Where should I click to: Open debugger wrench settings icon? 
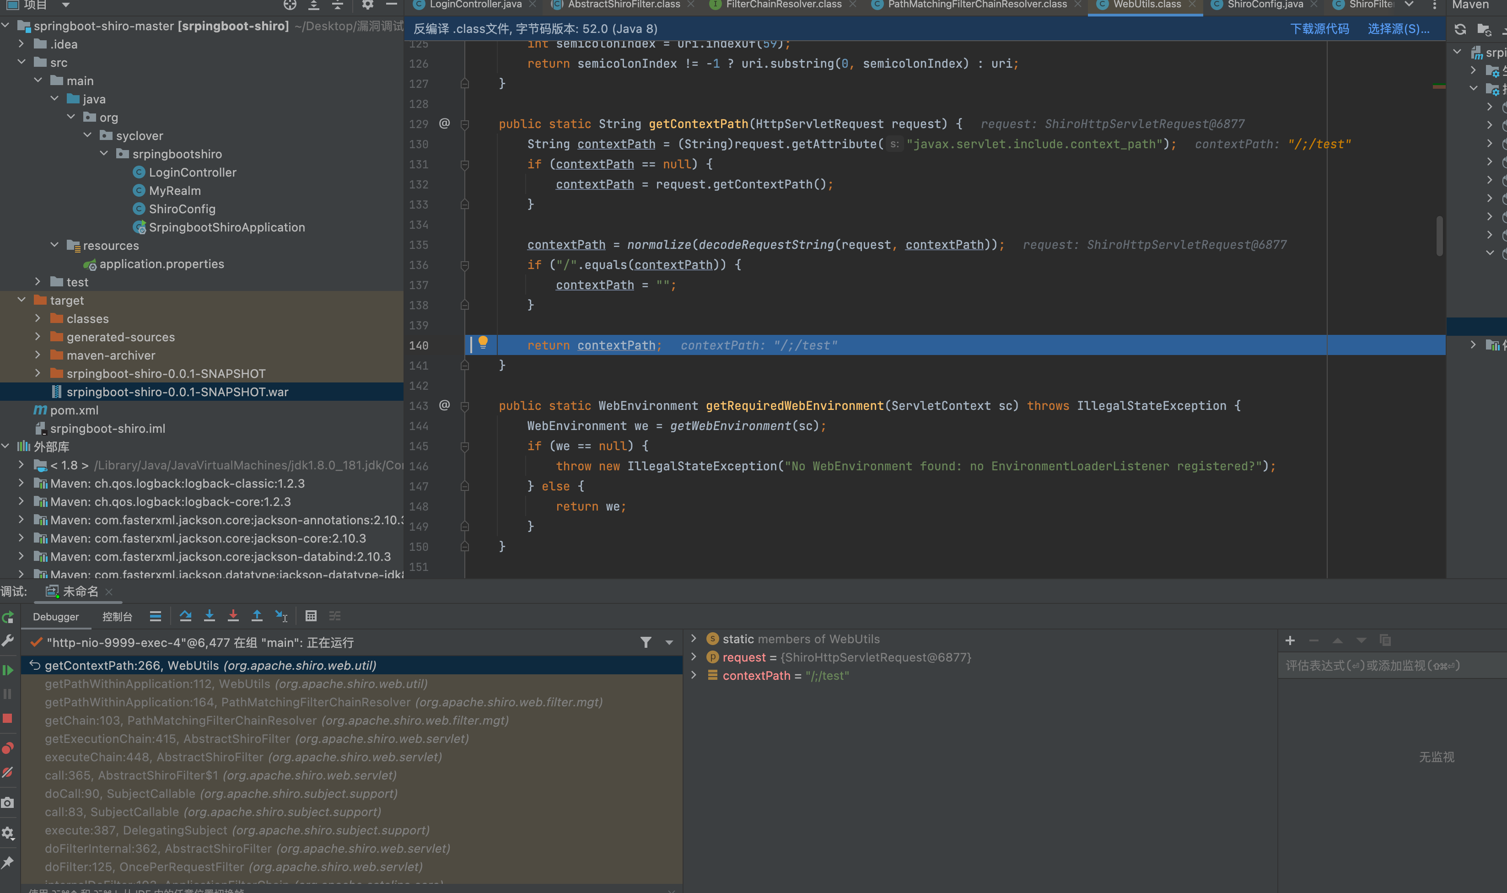tap(8, 641)
